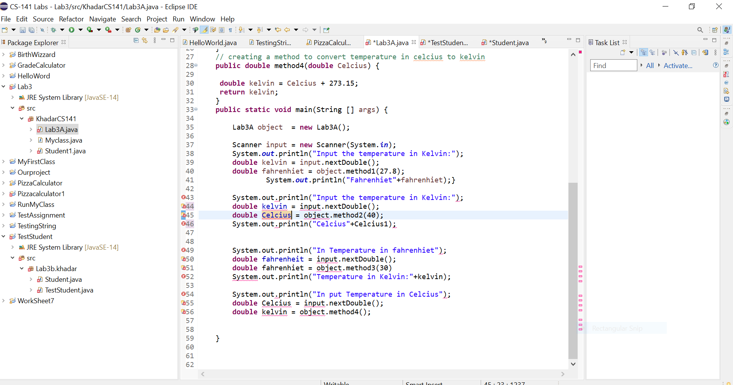Create a new Java project
The height and width of the screenshot is (385, 733).
[128, 29]
